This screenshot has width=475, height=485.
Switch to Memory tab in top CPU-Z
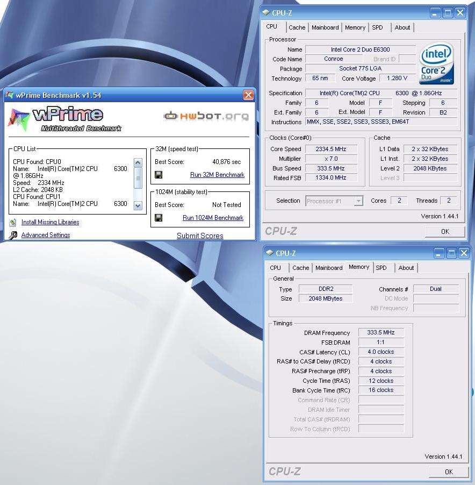coord(355,27)
